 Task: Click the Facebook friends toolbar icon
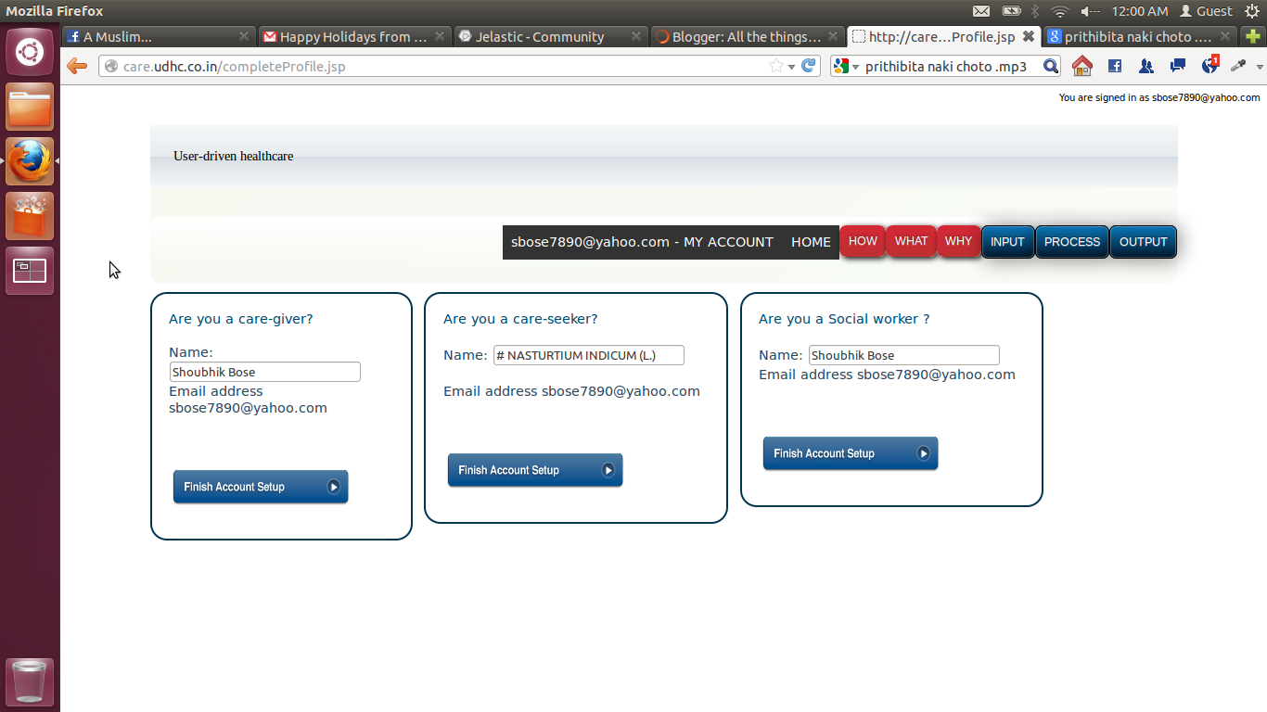tap(1146, 66)
